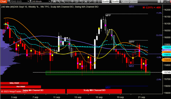Image resolution: width=171 pixels, height=99 pixels.
Task: Click the 11 sep date label
Action: pos(56,97)
